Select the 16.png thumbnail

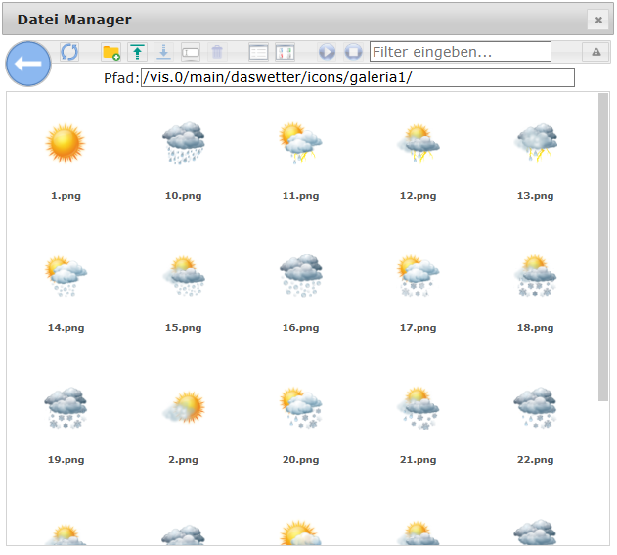[300, 275]
